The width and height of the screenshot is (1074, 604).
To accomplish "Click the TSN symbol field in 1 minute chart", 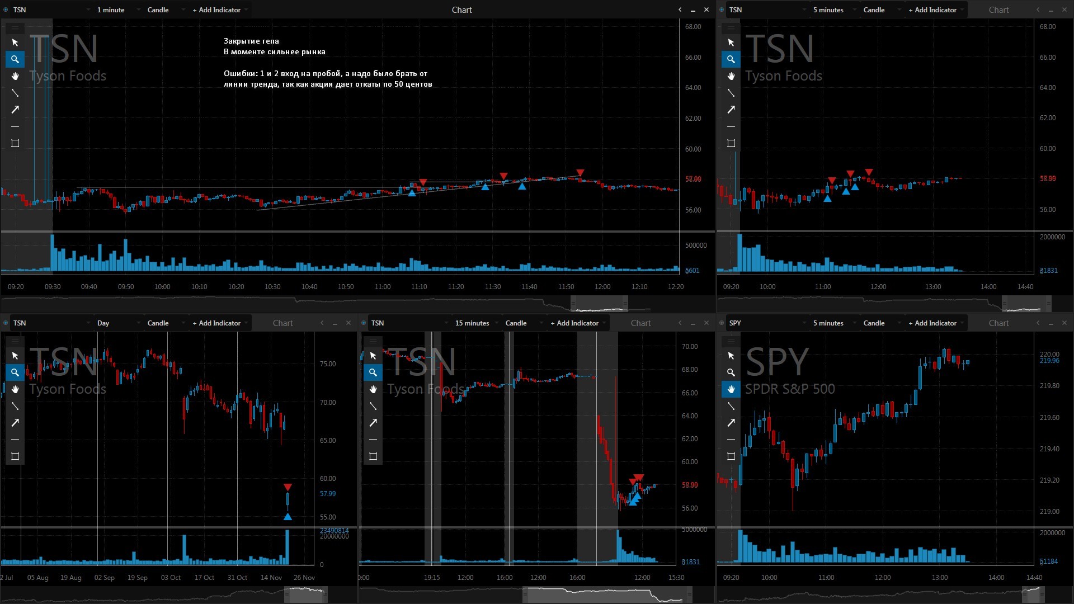I will click(50, 10).
